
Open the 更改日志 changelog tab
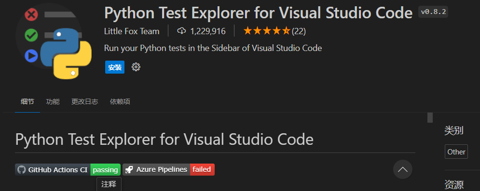point(85,102)
